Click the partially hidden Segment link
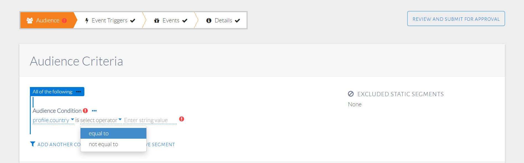 (x=161, y=144)
